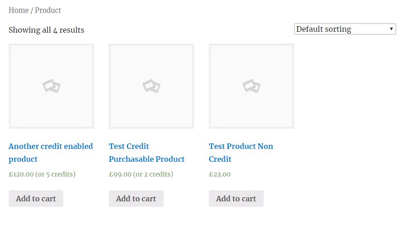The image size is (403, 228).
Task: Click the £120.00 price
Action: 21,174
